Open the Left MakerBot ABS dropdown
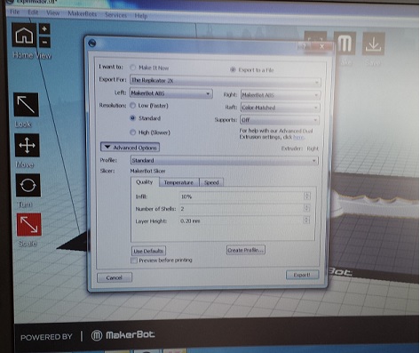420x353 pixels. [171, 93]
